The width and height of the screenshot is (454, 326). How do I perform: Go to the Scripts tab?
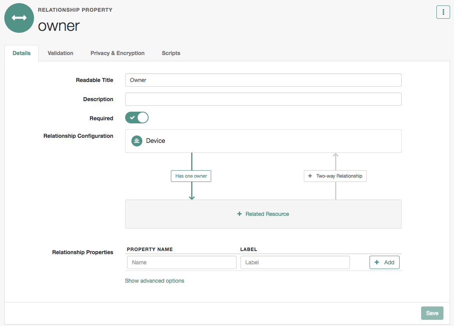click(171, 53)
